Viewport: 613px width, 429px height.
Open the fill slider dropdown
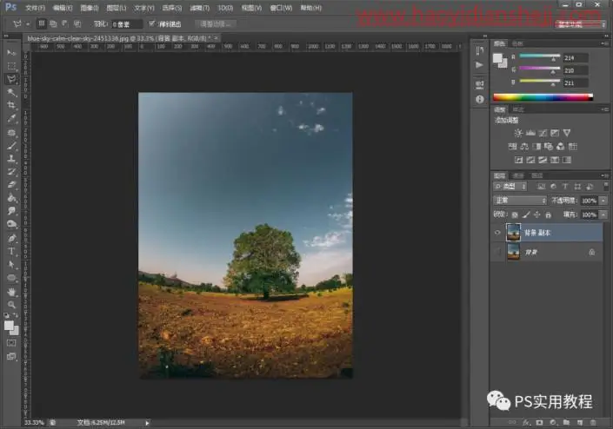pyautogui.click(x=603, y=214)
